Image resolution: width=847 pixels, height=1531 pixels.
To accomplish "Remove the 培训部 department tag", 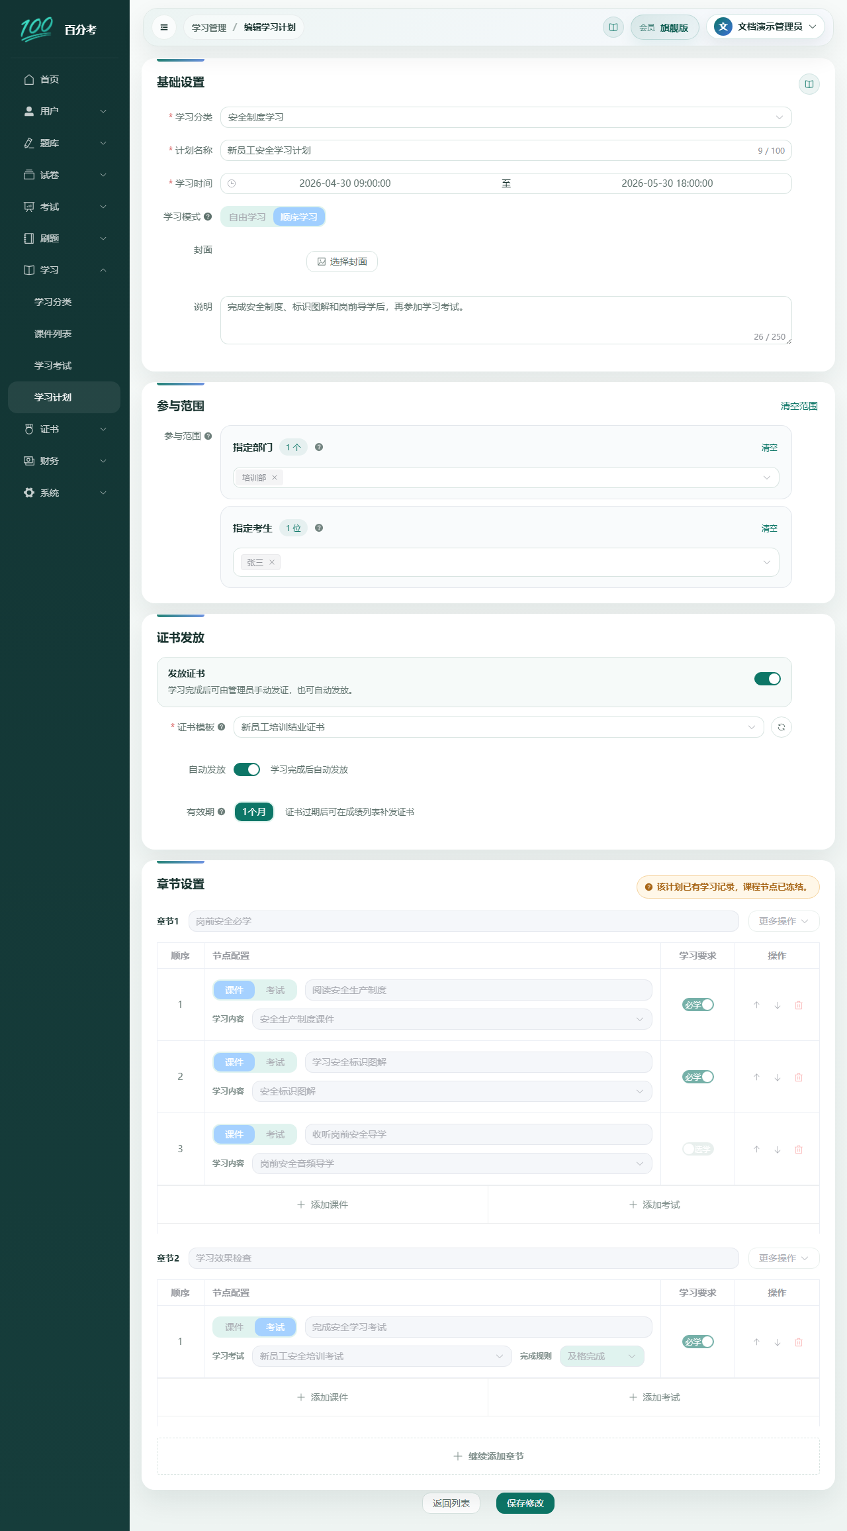I will pos(275,477).
